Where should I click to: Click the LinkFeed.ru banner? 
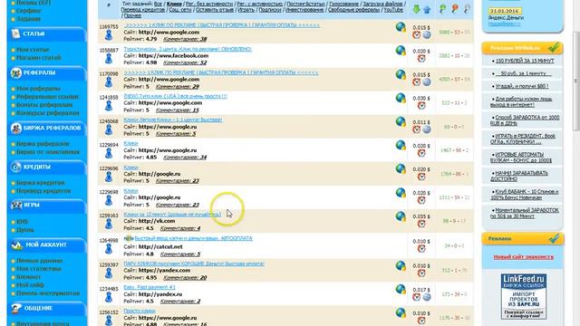(x=524, y=296)
